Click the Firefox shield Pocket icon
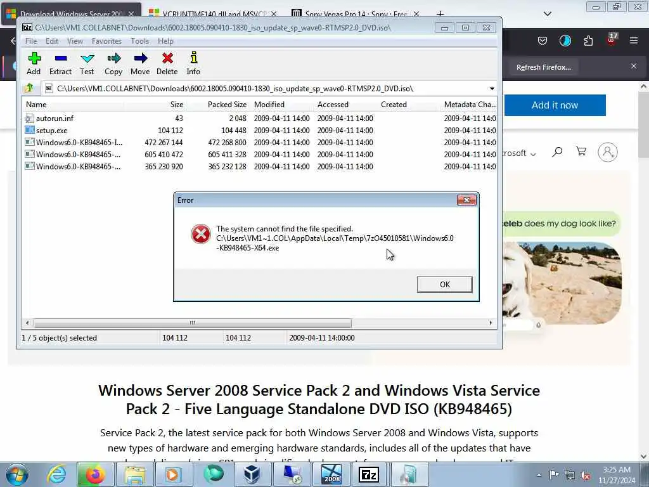Viewport: 649px width, 487px height. (x=543, y=41)
